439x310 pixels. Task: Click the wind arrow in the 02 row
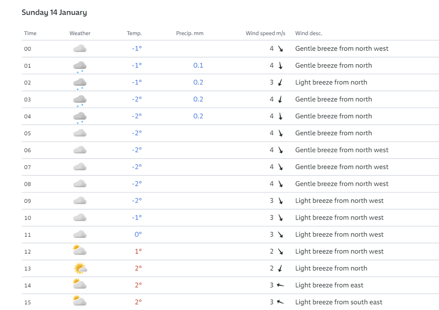(x=280, y=82)
